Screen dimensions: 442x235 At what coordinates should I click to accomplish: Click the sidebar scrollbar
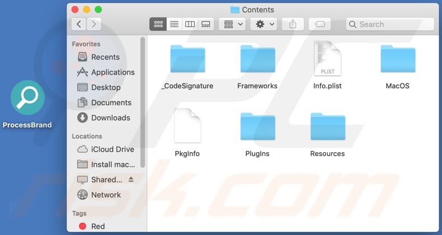143,102
